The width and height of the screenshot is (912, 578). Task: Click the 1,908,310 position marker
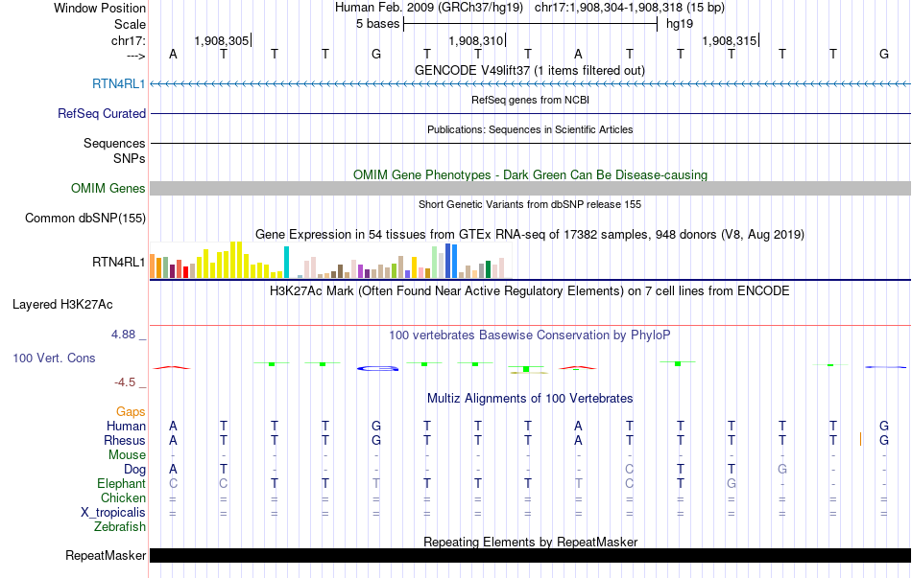[x=476, y=41]
